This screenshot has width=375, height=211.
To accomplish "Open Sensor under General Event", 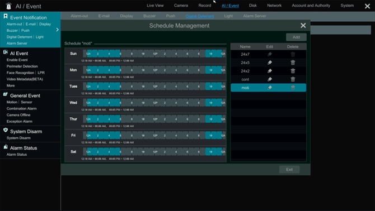I will pyautogui.click(x=26, y=102).
